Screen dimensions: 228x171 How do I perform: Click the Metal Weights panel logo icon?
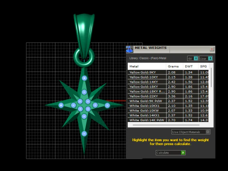tap(130, 49)
